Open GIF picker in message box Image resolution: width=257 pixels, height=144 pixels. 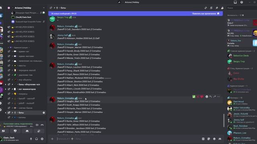click(203, 139)
